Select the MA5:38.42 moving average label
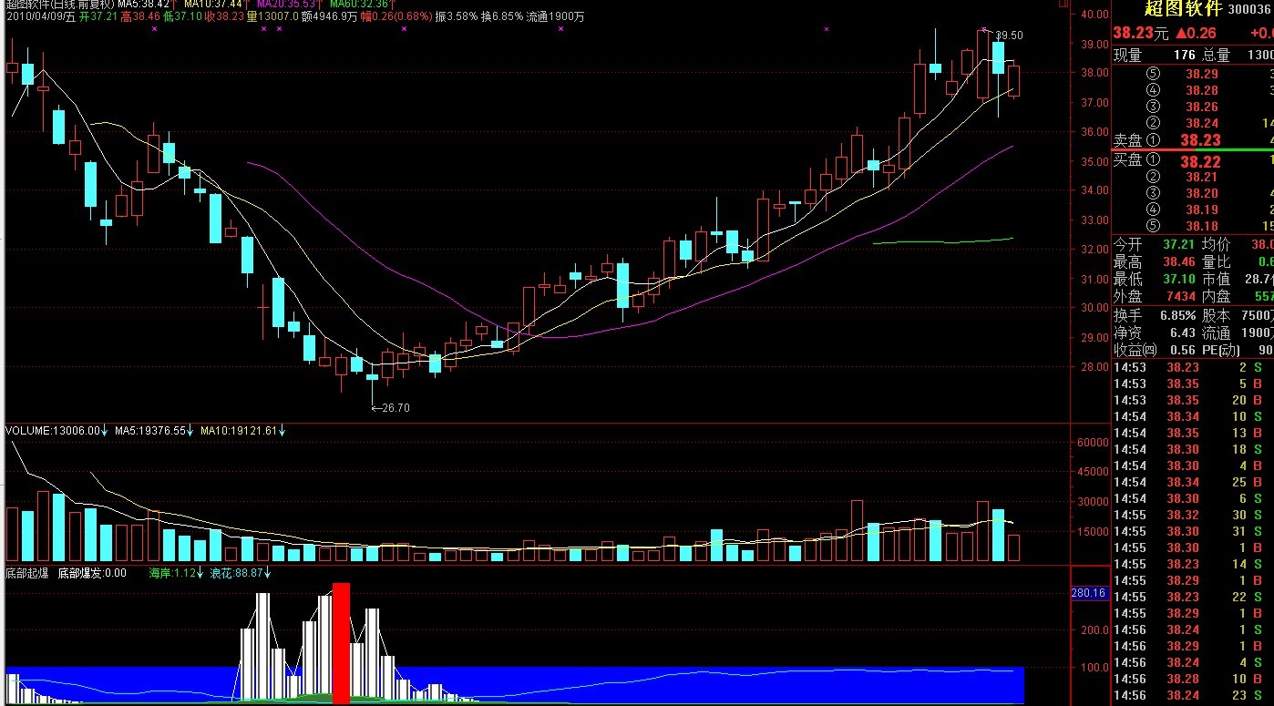The height and width of the screenshot is (706, 1274). click(x=143, y=5)
